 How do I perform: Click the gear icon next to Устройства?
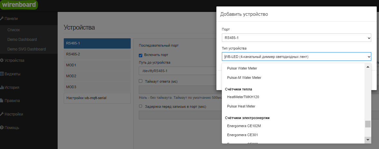click(x=2, y=61)
